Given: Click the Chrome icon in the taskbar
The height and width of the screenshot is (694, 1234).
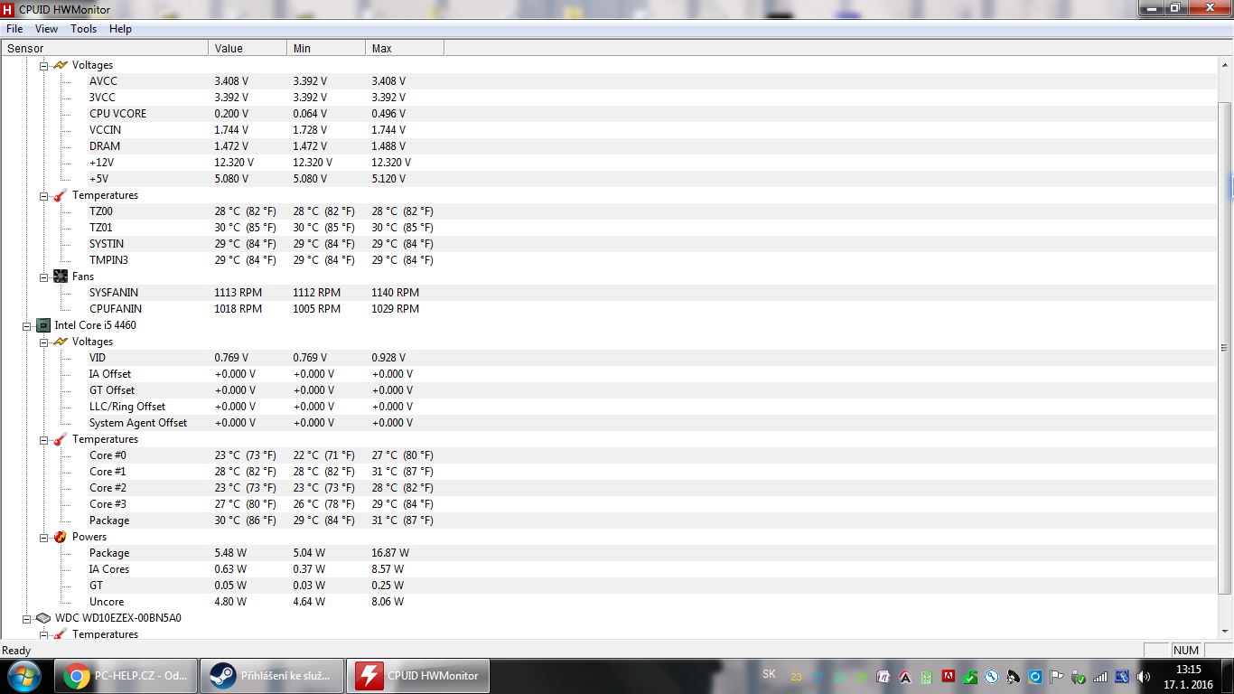Looking at the screenshot, I should [x=76, y=675].
